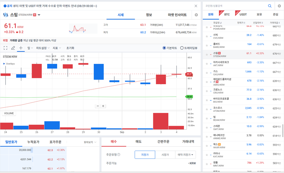Click the coin list scrollbar

tap(283, 130)
